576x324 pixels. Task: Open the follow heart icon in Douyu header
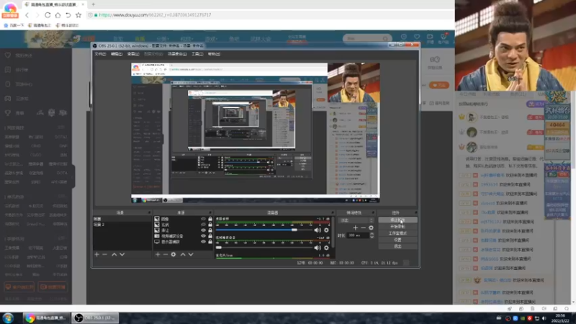coord(417,37)
